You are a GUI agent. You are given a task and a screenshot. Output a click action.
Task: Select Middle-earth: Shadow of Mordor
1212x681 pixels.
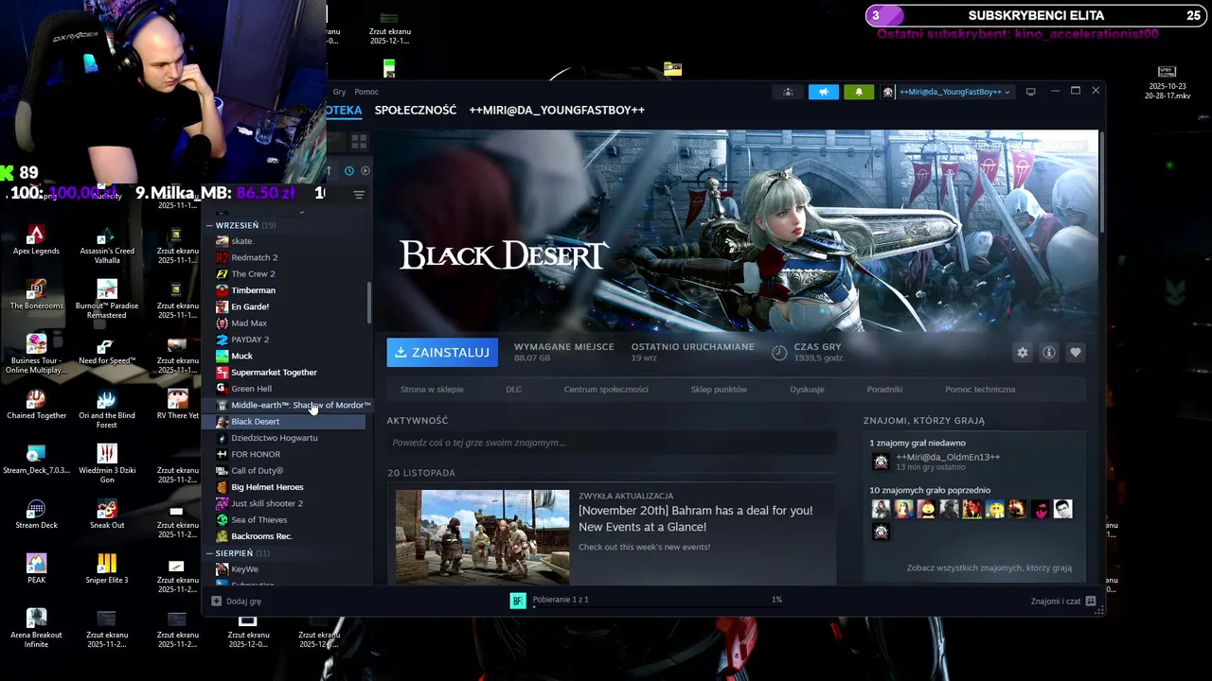point(294,405)
